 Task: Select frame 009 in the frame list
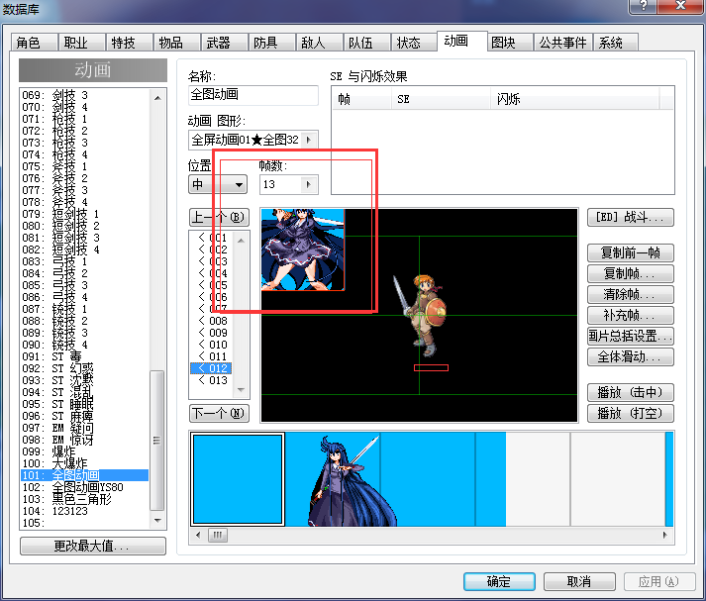coord(213,333)
